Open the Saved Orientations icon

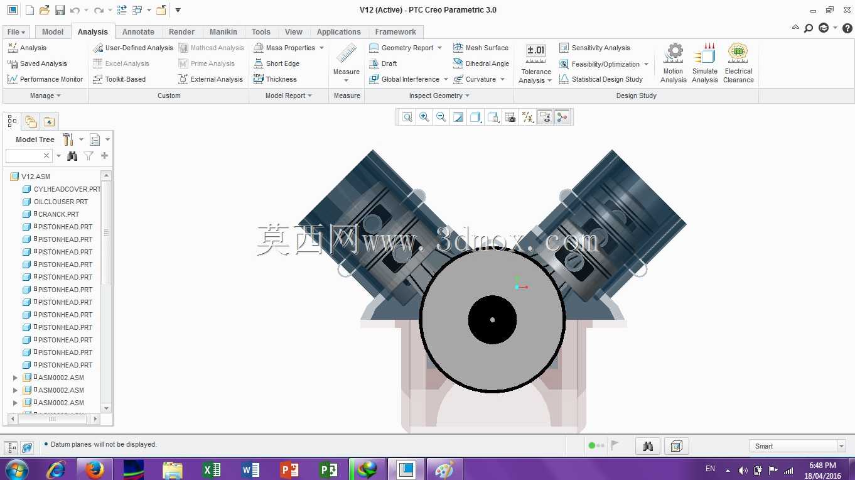[x=493, y=117]
